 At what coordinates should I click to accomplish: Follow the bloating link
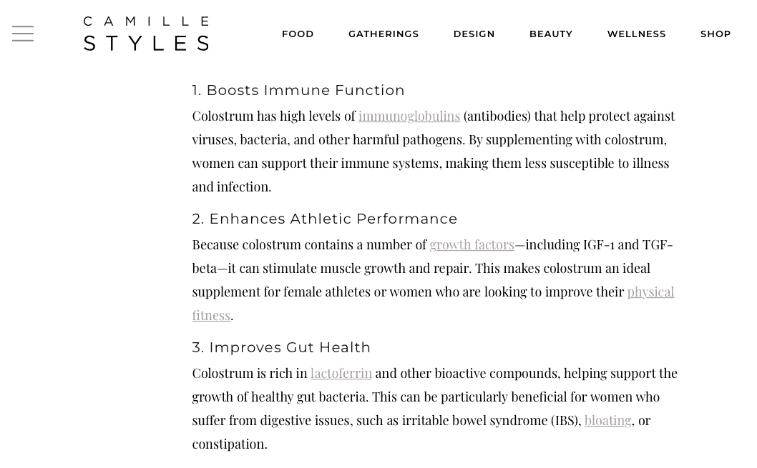(608, 421)
